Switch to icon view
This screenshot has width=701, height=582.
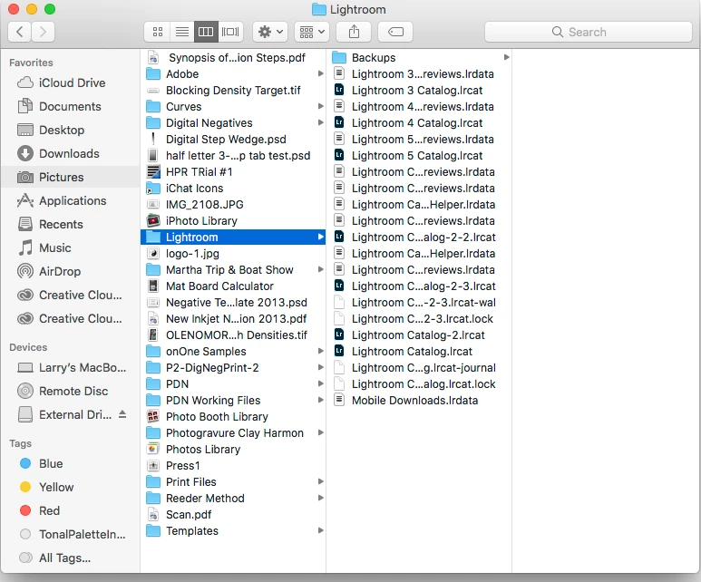158,32
